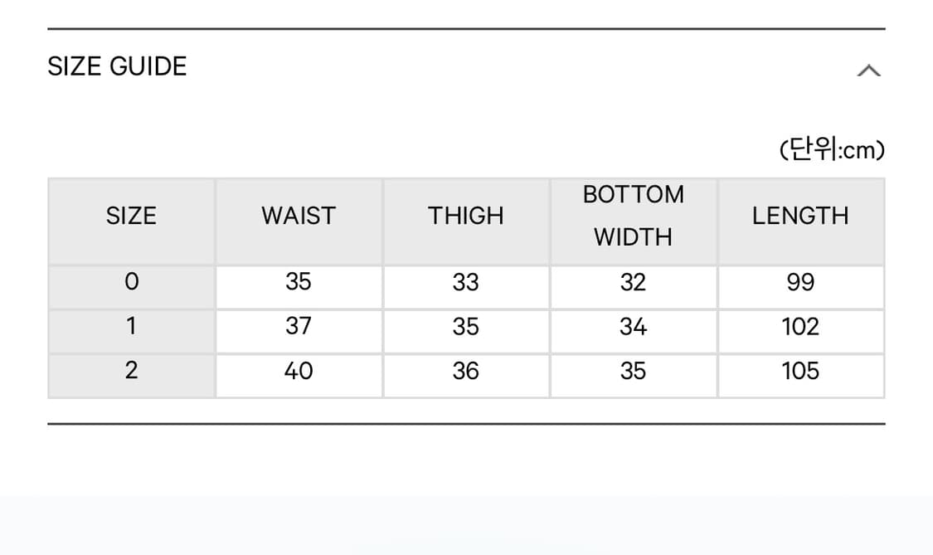Image resolution: width=933 pixels, height=555 pixels.
Task: Click length value 99
Action: [x=800, y=282]
